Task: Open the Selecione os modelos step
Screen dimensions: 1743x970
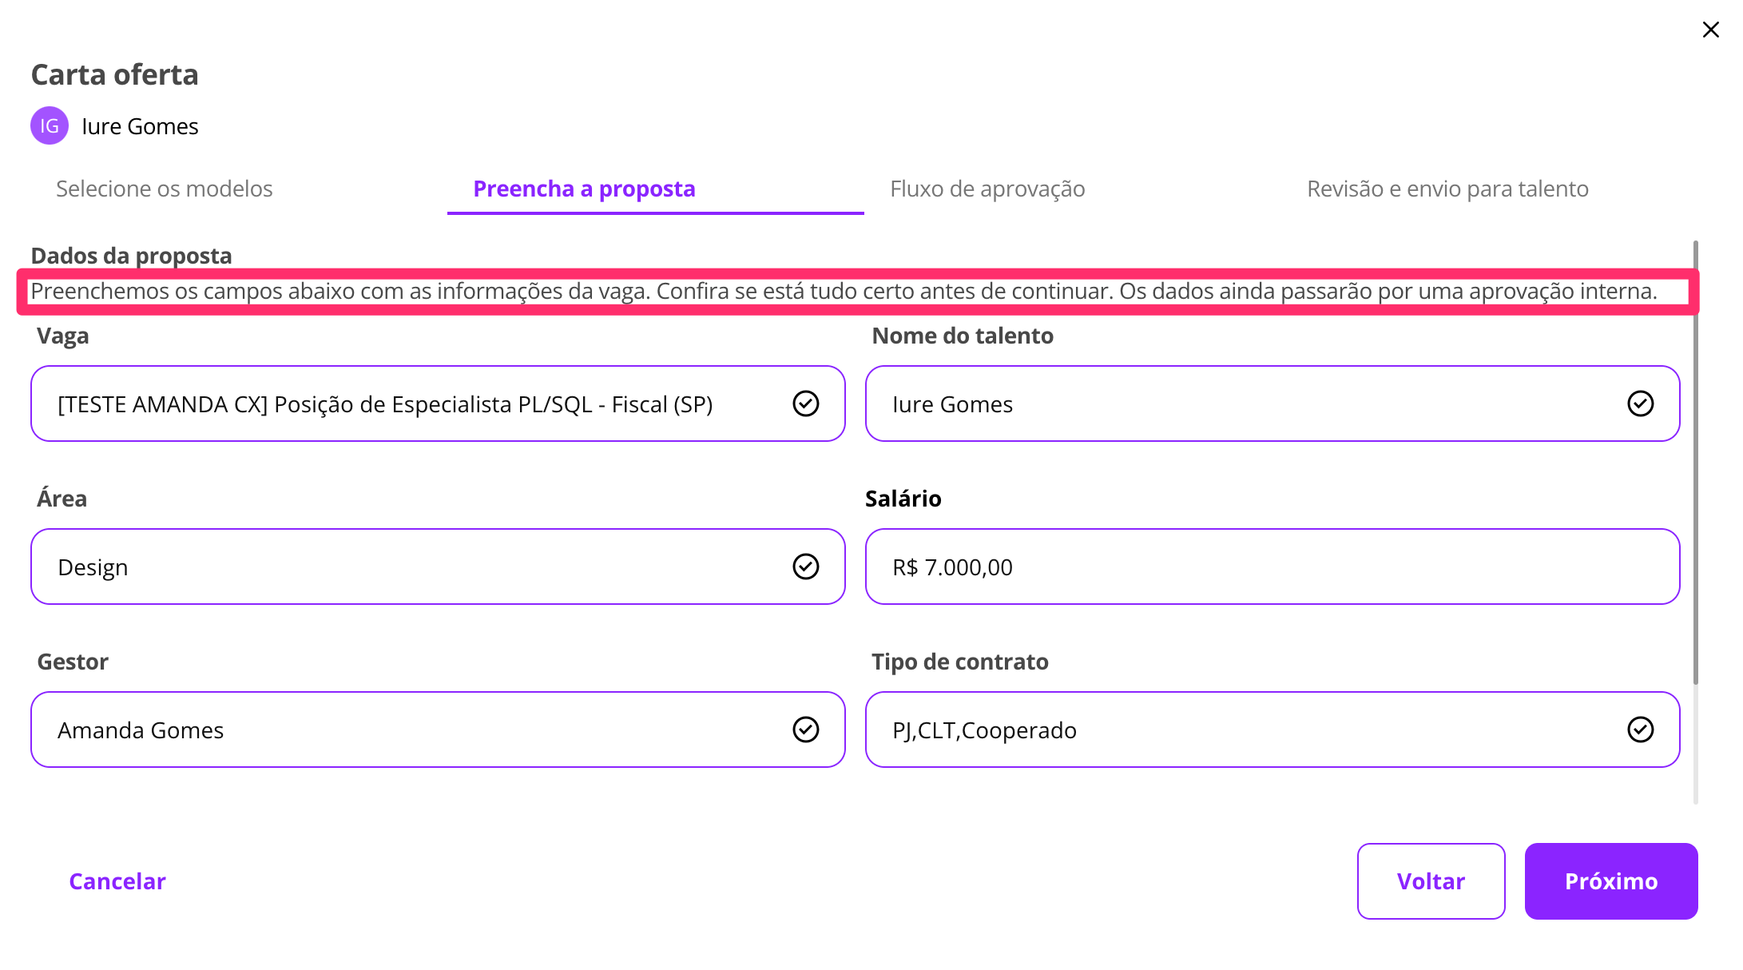Action: [x=165, y=189]
